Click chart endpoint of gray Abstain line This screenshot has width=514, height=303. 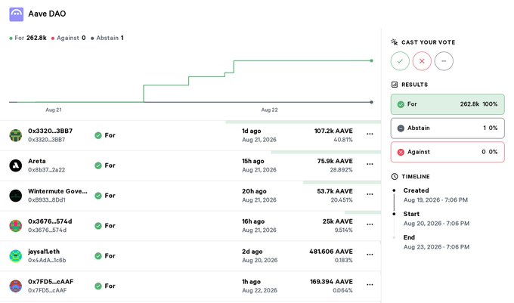[x=371, y=102]
